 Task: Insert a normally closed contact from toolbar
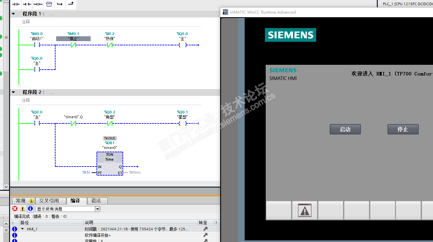(x=27, y=4)
